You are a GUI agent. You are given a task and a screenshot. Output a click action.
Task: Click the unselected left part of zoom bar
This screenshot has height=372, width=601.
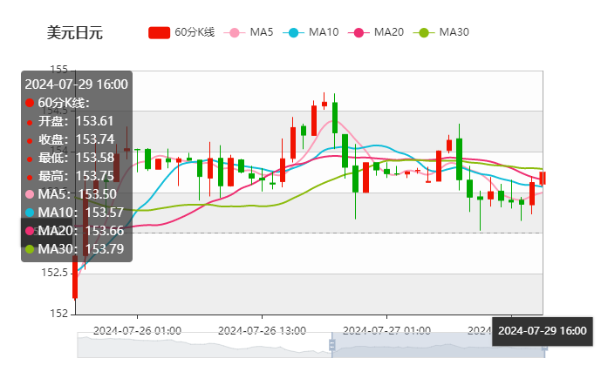coord(204,345)
